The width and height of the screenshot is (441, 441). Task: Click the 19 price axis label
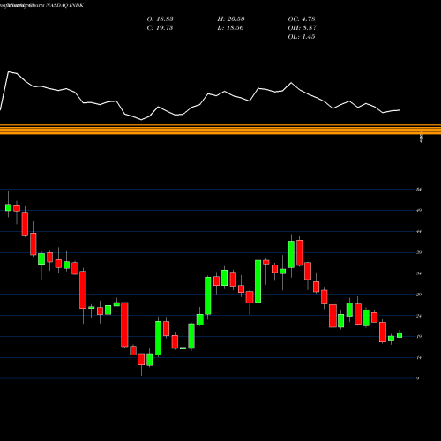point(419,337)
